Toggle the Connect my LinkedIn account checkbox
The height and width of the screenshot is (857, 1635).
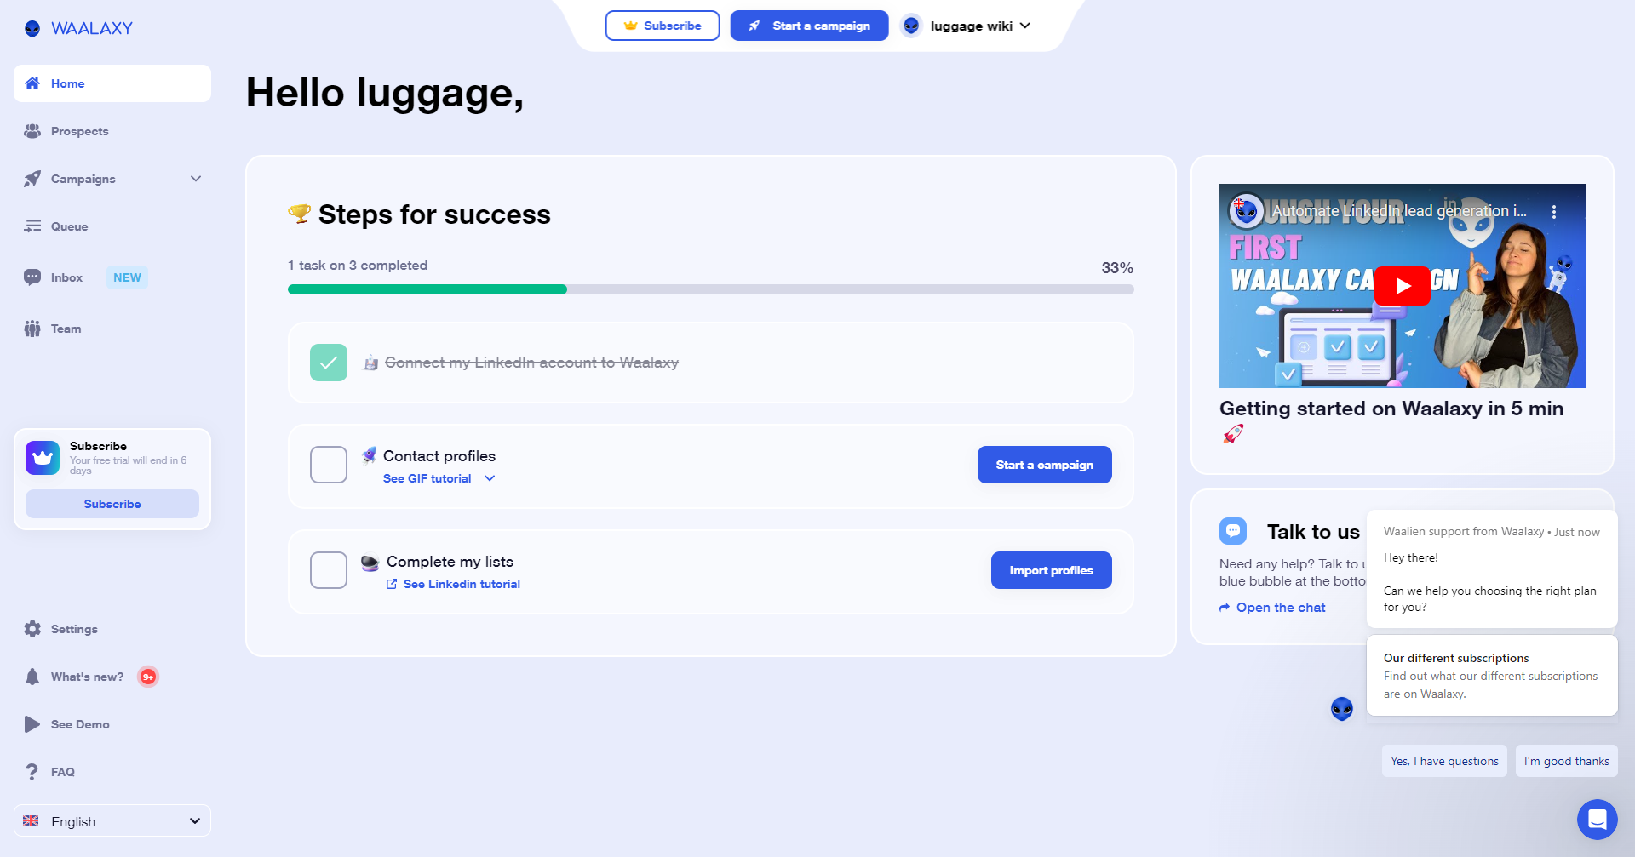(329, 363)
